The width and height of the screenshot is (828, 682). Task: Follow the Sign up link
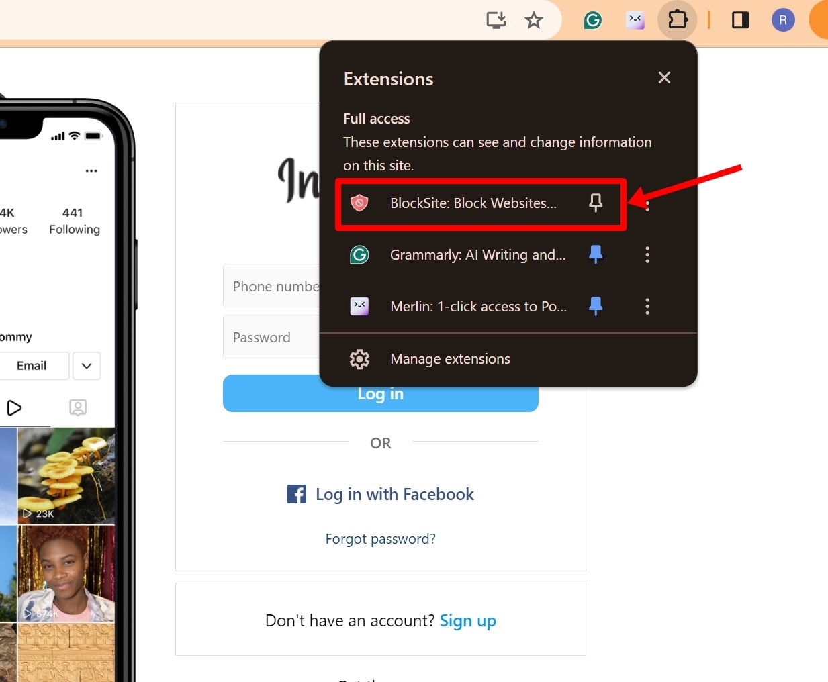(x=468, y=621)
